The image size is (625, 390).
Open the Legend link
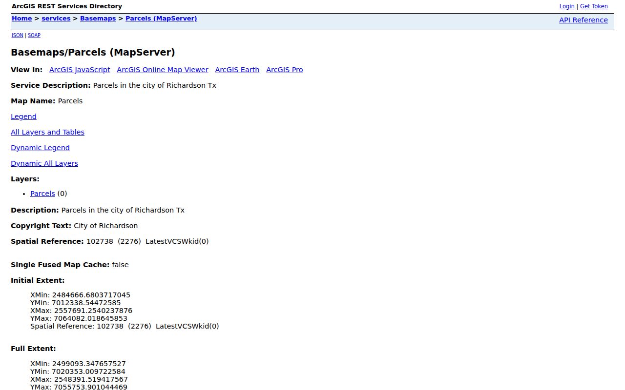[x=23, y=117]
